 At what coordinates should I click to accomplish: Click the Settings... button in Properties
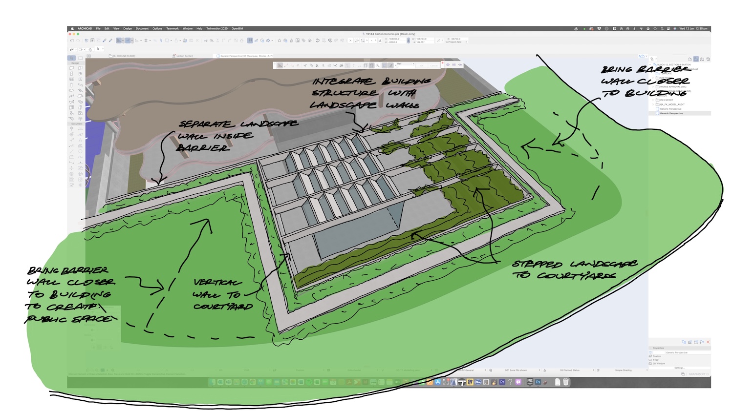679,368
